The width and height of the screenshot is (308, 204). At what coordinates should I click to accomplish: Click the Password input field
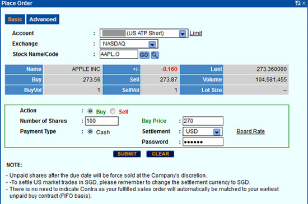click(203, 142)
